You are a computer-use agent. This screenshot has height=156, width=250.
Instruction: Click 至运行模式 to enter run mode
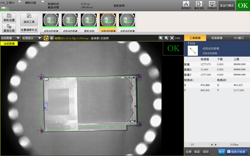coord(227,5)
